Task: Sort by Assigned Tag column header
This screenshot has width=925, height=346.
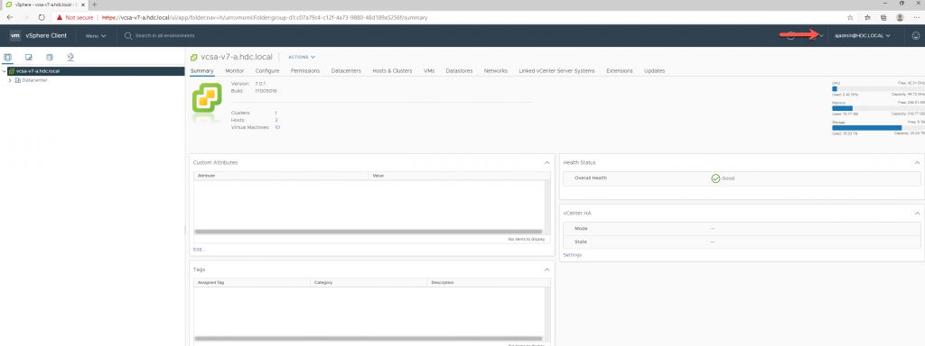Action: 252,282
